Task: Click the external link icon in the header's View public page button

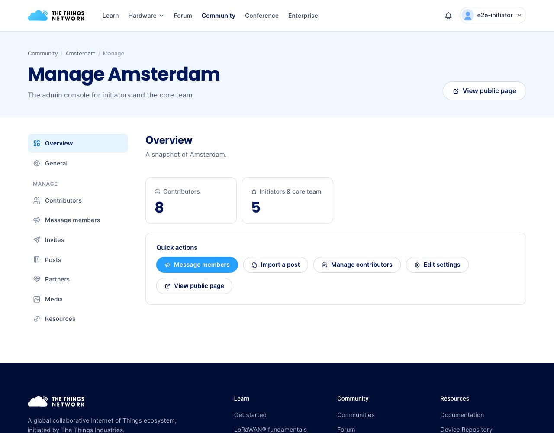Action: pos(456,91)
